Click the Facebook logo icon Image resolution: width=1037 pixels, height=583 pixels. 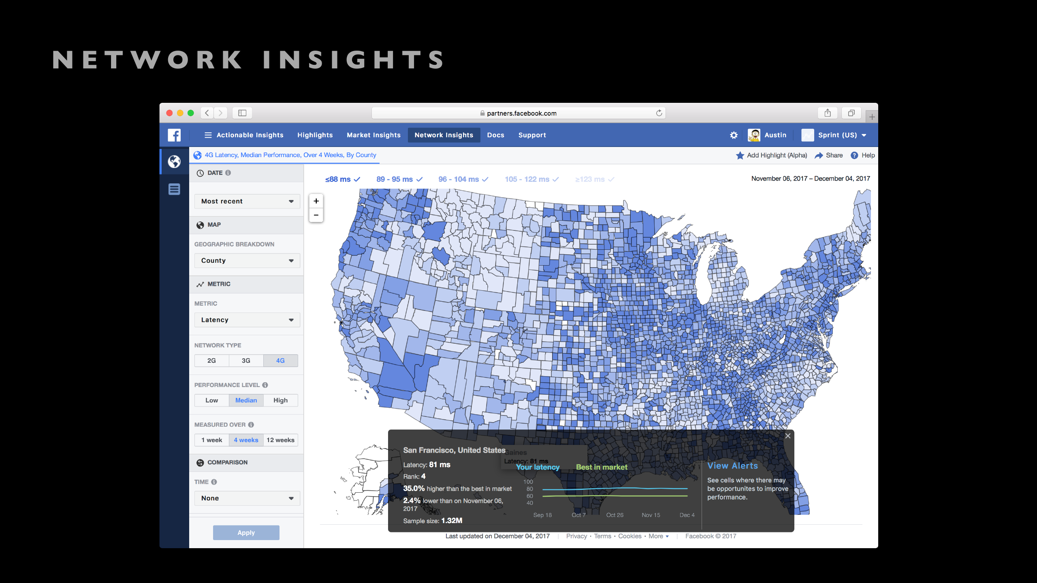coord(174,135)
